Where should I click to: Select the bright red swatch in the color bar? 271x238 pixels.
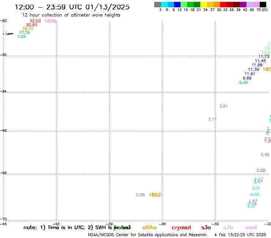click(223, 4)
